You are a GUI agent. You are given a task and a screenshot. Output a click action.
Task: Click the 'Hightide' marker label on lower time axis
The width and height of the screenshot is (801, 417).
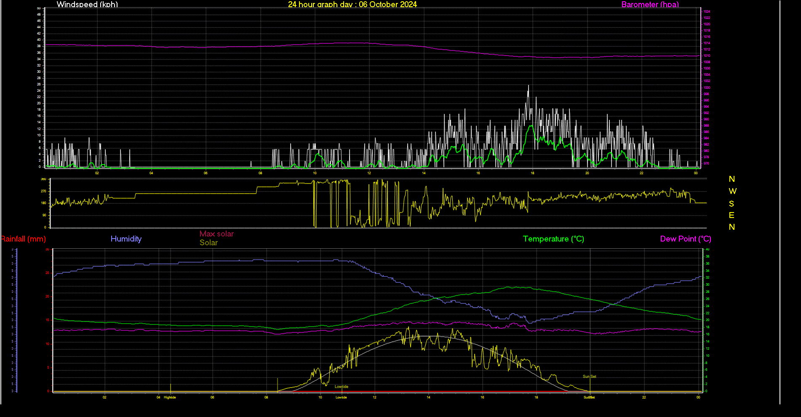pyautogui.click(x=170, y=397)
